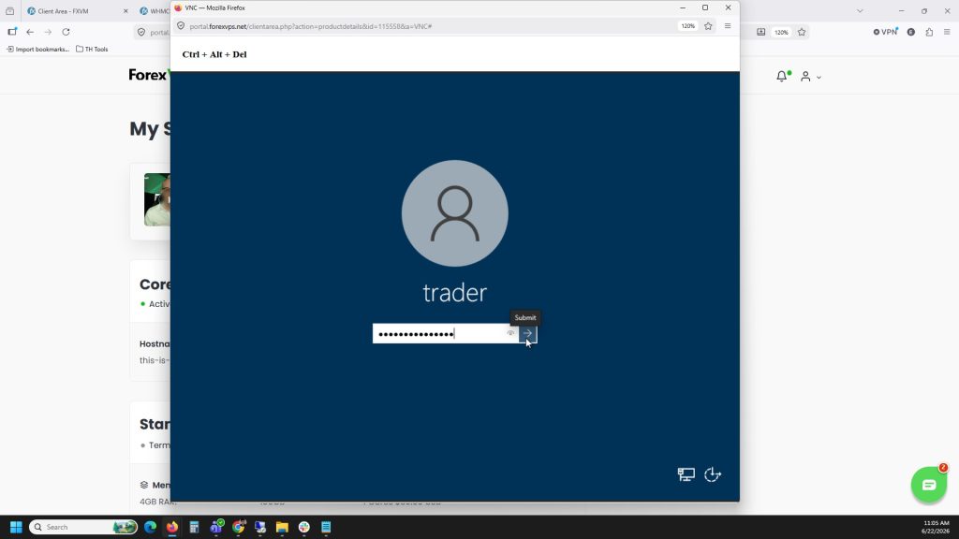Open Google Chrome from the taskbar

coord(239,527)
